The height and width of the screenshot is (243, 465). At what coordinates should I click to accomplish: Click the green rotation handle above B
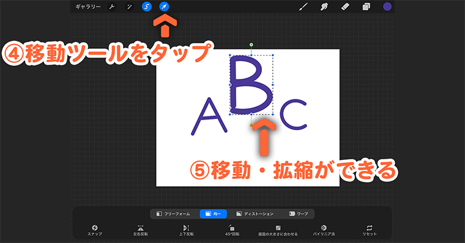tap(251, 45)
